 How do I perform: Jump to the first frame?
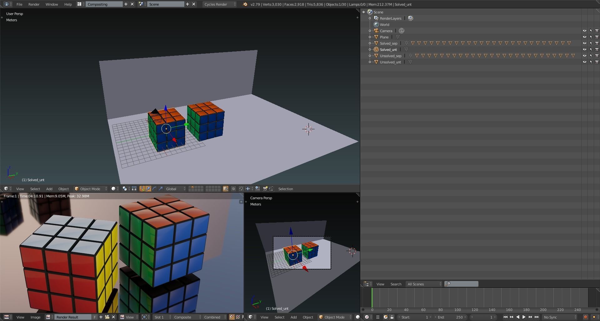(x=505, y=317)
